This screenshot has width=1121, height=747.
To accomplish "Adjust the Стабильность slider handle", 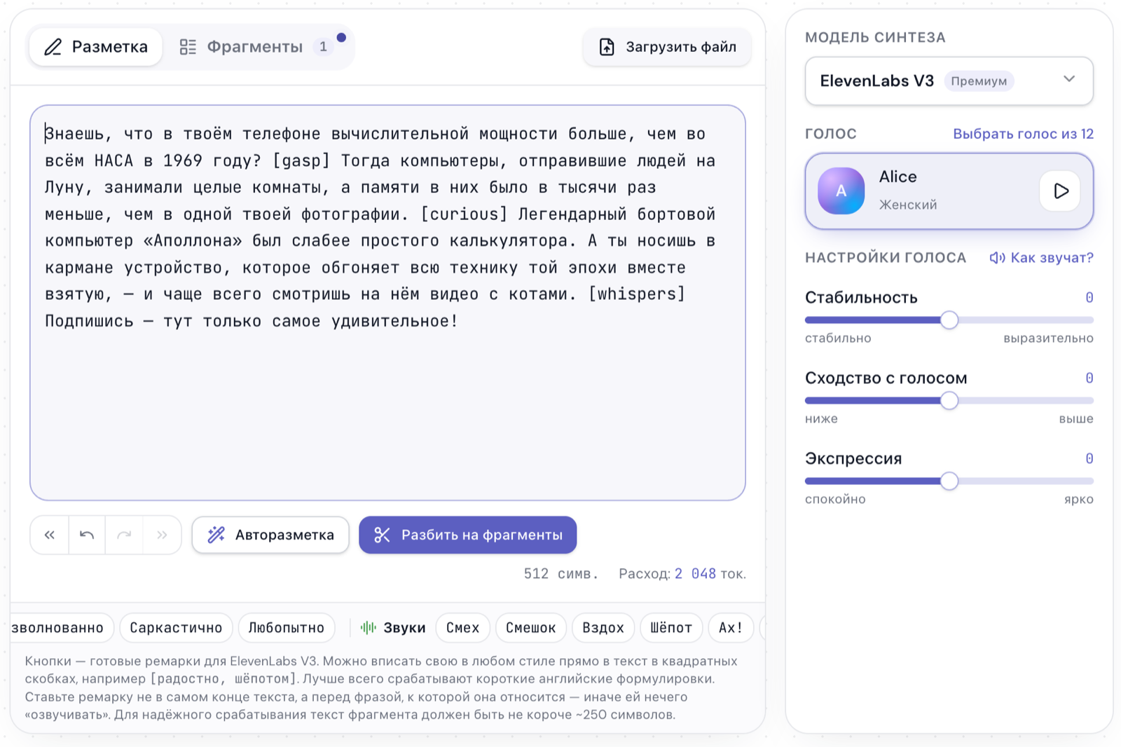I will (949, 320).
